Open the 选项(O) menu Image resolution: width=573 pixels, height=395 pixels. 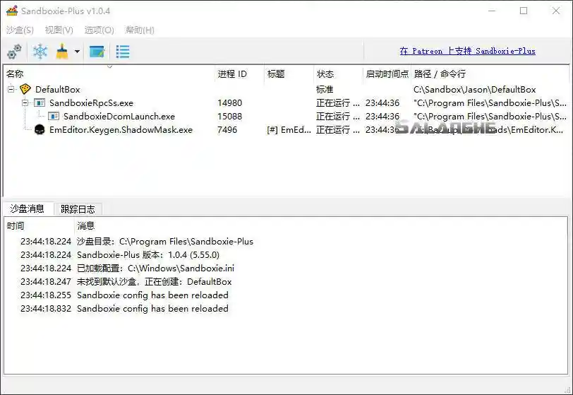click(99, 30)
